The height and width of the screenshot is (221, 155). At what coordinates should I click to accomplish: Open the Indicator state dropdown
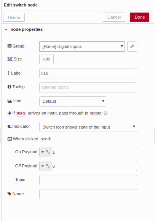pyautogui.click(x=88, y=127)
